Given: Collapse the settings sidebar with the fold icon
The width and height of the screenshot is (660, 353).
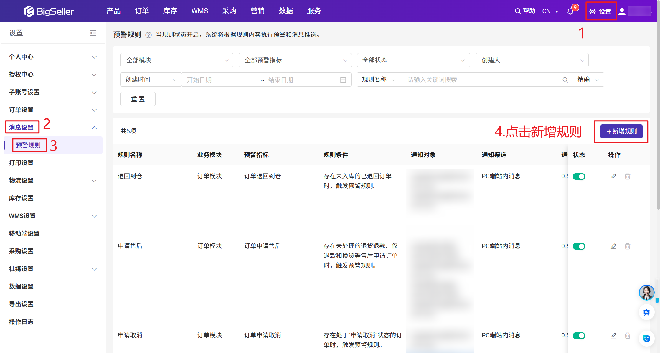Looking at the screenshot, I should coord(93,33).
